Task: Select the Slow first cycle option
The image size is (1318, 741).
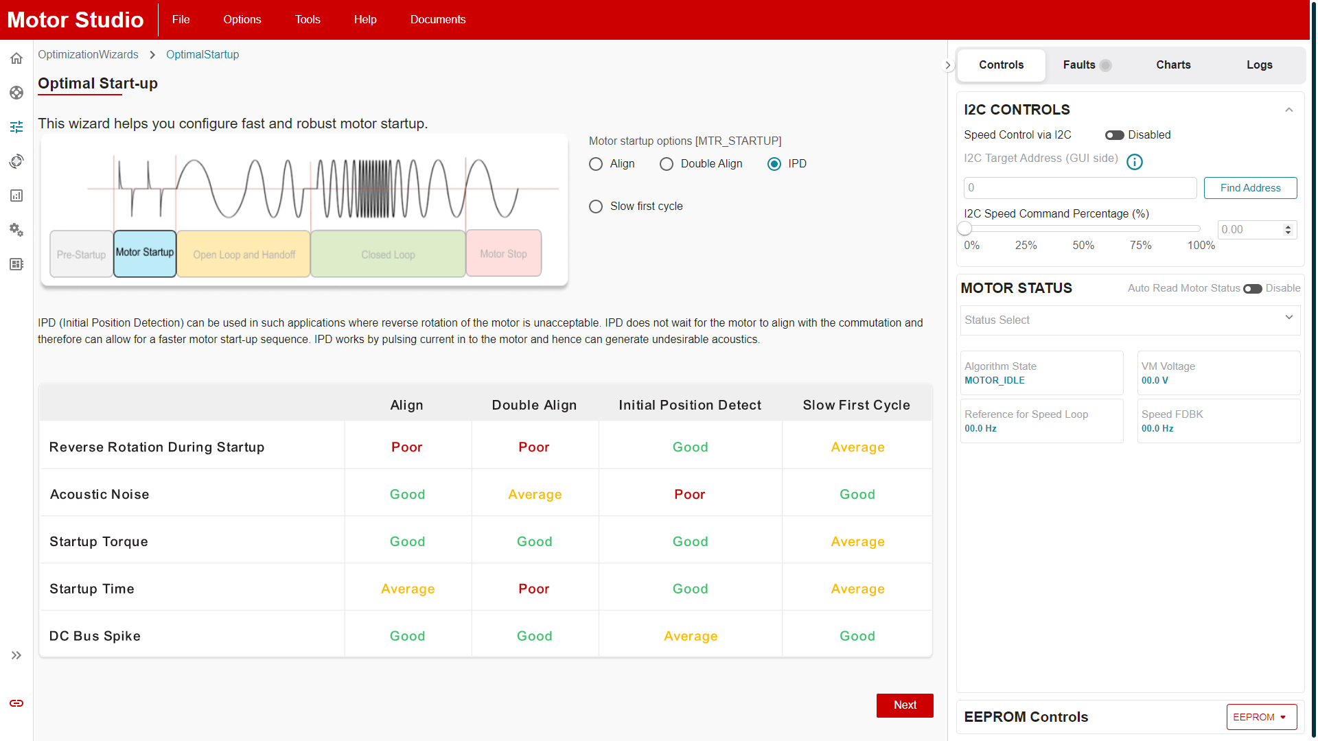Action: (x=596, y=207)
